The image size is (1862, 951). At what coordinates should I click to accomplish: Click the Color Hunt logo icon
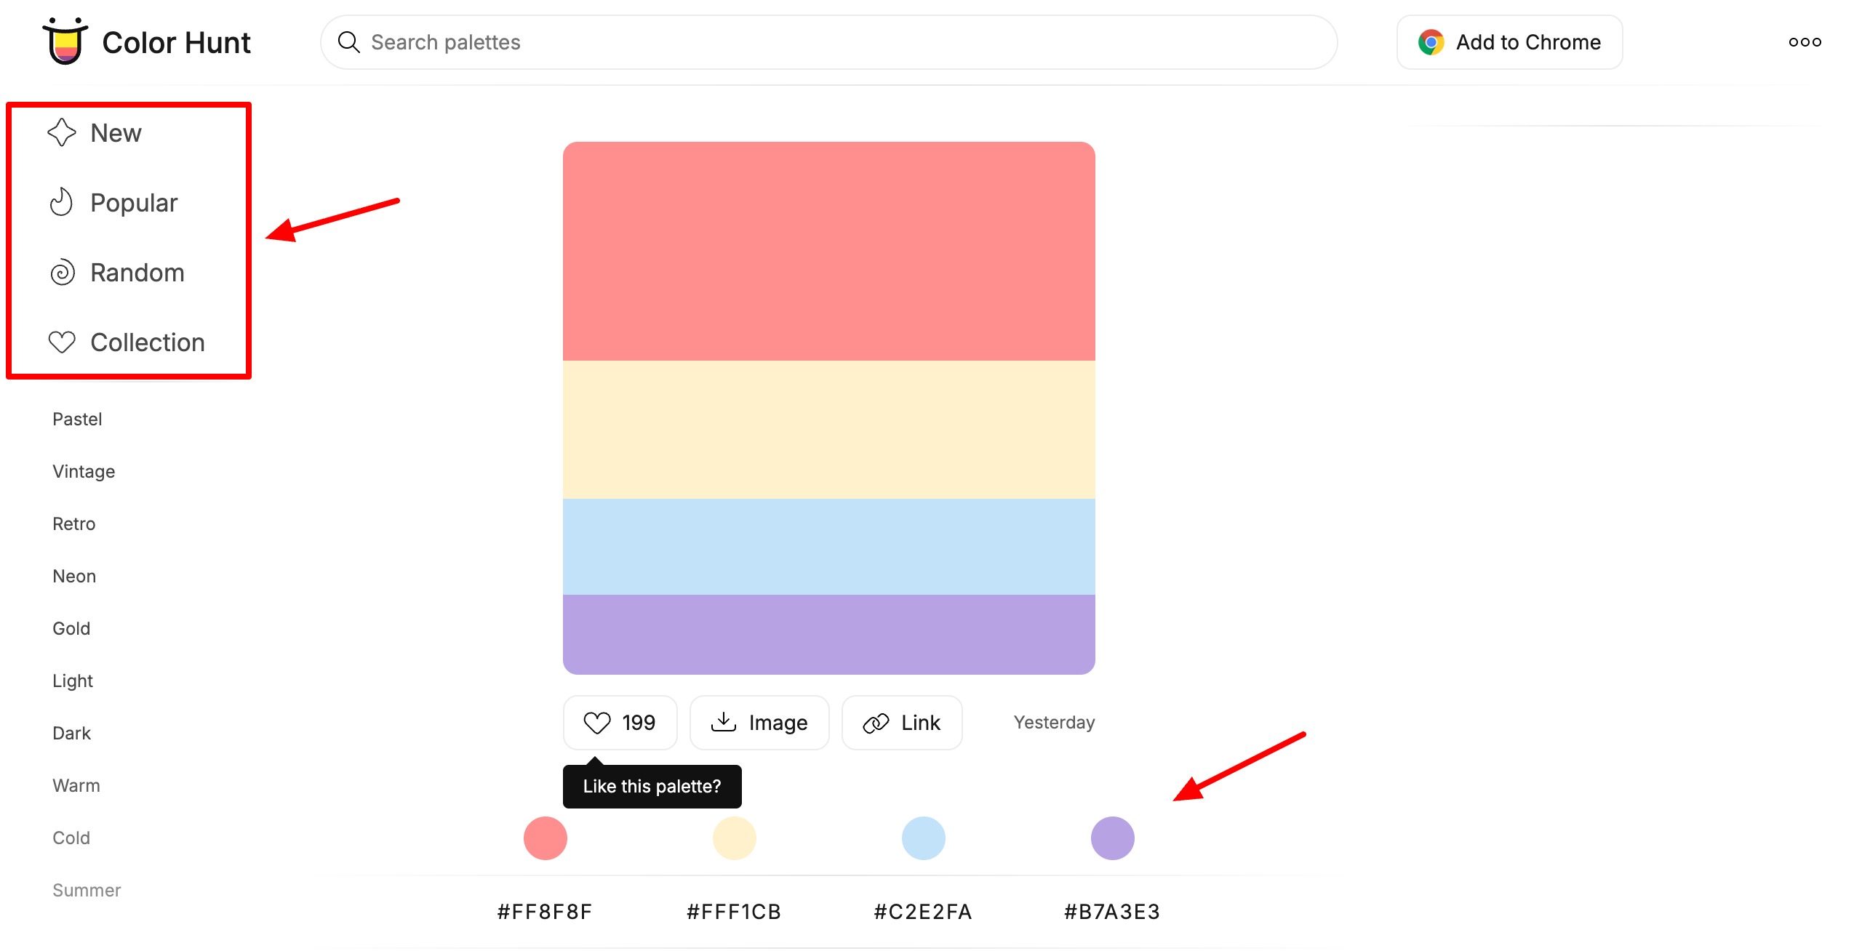click(x=65, y=41)
